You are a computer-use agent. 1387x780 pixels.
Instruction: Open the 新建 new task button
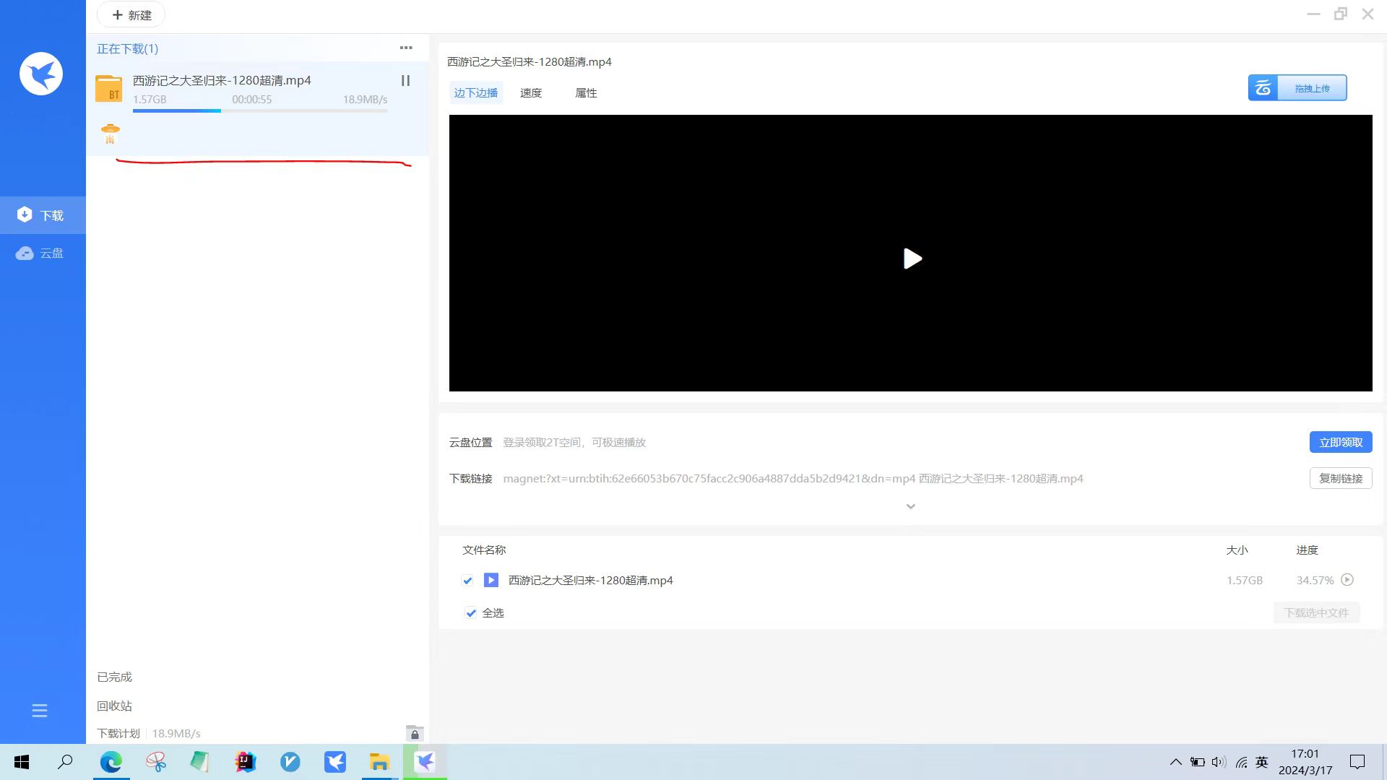(x=131, y=15)
